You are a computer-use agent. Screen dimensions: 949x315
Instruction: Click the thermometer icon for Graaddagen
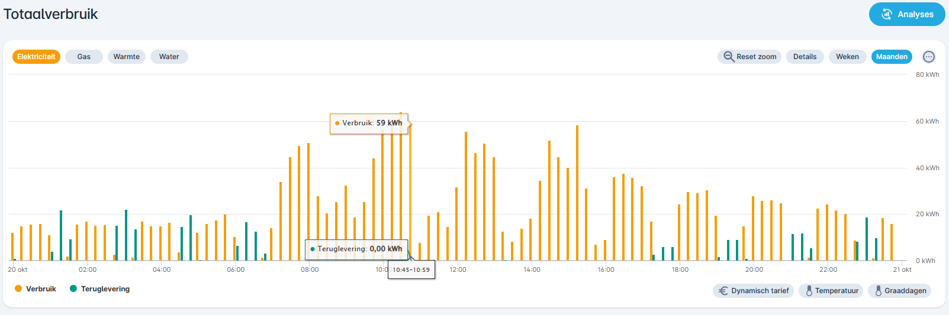pos(878,291)
